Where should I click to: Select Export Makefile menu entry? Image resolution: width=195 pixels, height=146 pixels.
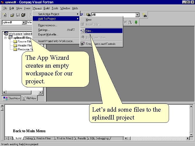click(x=56, y=34)
